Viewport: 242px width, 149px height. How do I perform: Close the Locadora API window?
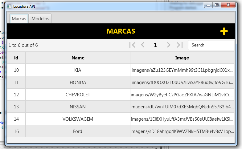pos(228,5)
